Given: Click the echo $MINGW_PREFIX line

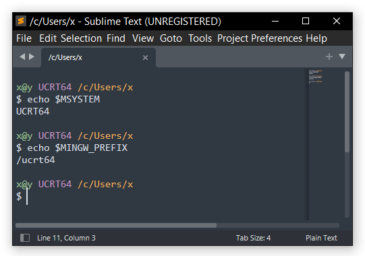Looking at the screenshot, I should click(x=72, y=148).
